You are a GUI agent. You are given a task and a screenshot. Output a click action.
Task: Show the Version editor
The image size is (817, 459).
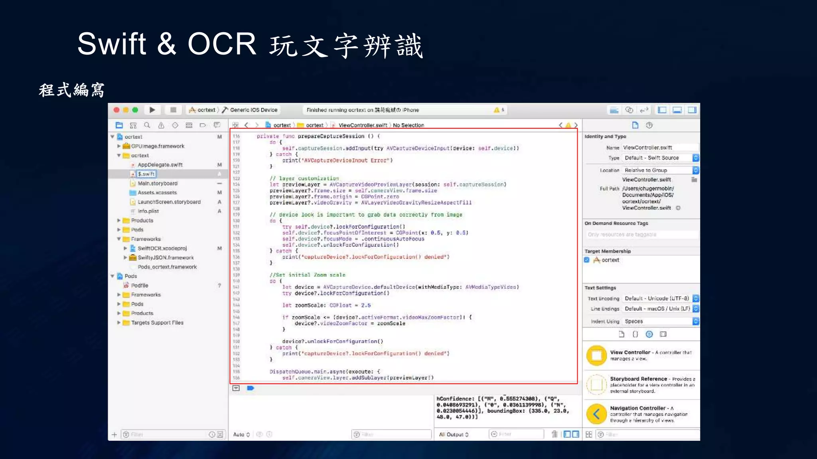point(644,110)
